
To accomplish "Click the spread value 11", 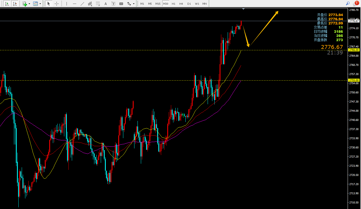I will point(341,27).
